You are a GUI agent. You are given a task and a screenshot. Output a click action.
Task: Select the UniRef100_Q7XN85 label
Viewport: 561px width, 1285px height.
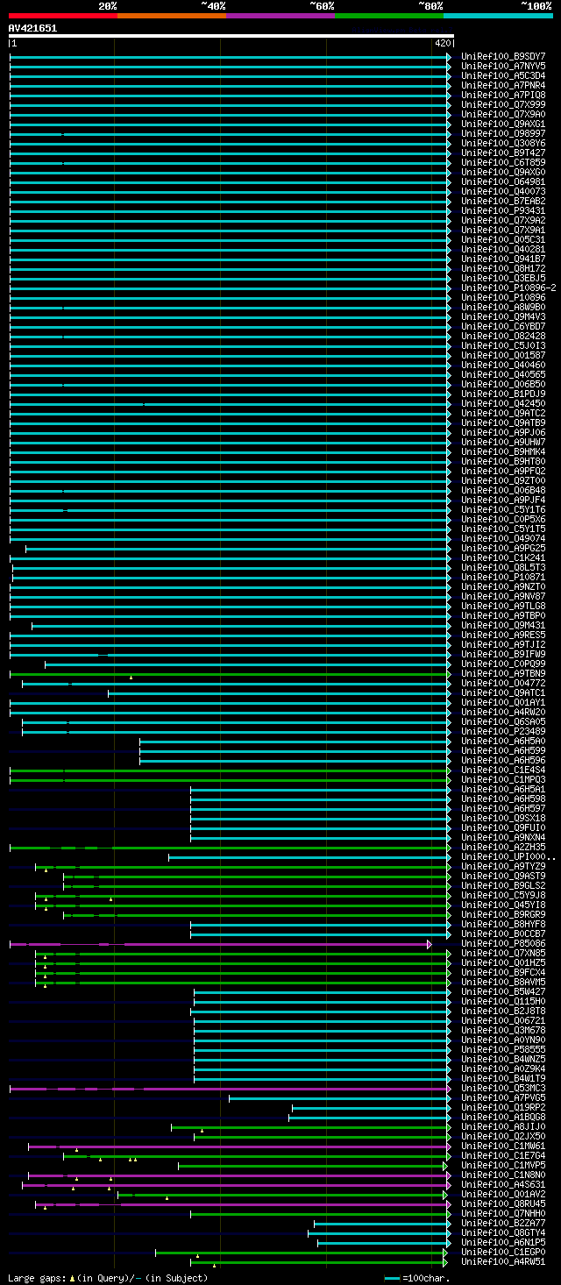[x=503, y=953]
